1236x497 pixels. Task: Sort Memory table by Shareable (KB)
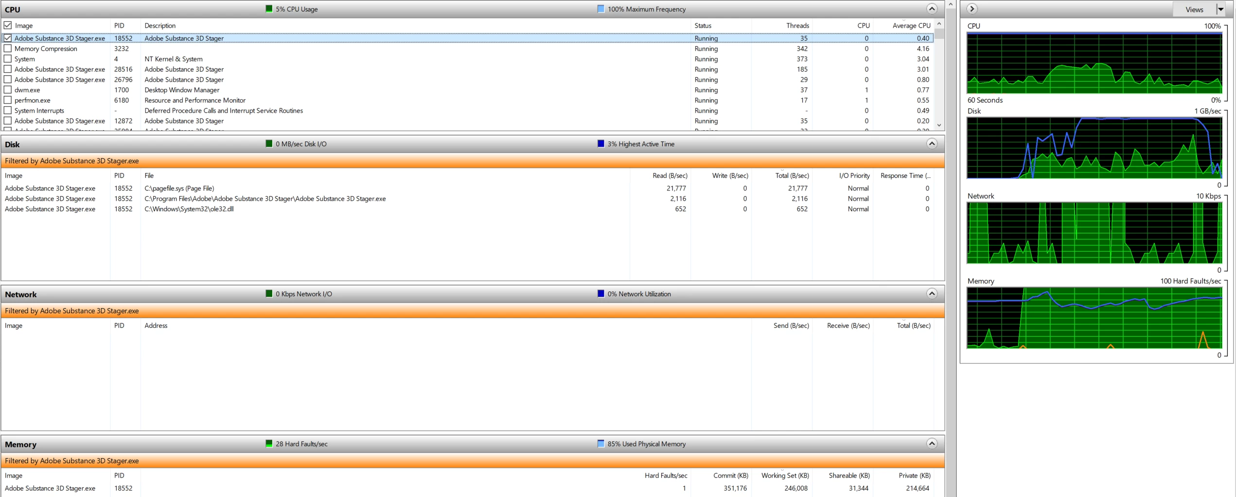coord(843,475)
